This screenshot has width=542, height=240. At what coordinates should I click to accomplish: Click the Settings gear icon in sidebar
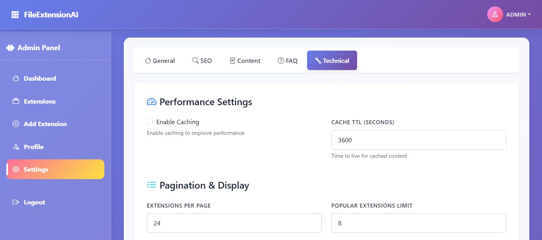coord(16,169)
